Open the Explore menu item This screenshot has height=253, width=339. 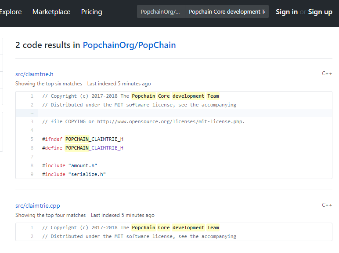click(x=11, y=12)
